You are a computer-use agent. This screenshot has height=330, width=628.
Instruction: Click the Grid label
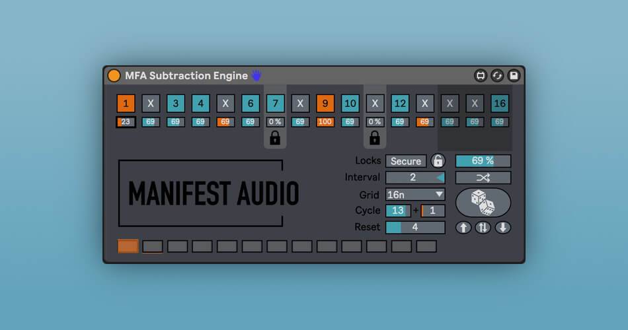(369, 195)
